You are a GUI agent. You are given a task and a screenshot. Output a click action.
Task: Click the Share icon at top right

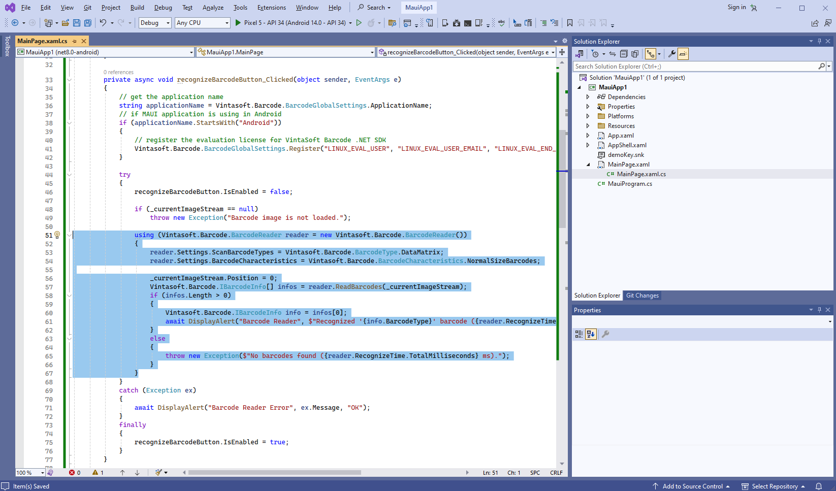click(x=815, y=23)
